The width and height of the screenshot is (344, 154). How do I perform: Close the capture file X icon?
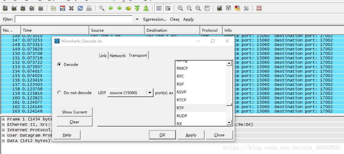coord(71,8)
